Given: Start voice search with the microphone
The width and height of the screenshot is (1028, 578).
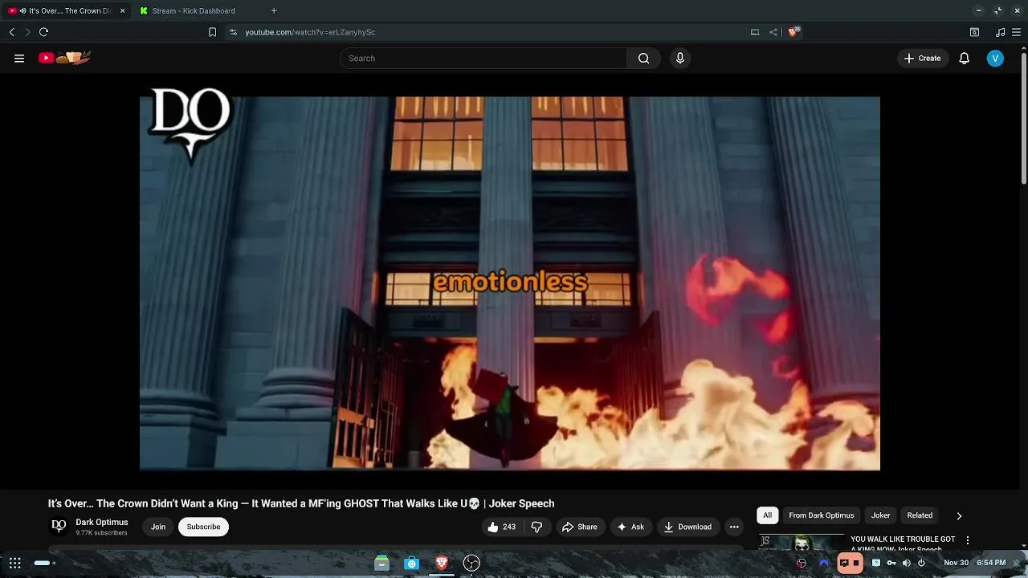Looking at the screenshot, I should pyautogui.click(x=680, y=58).
